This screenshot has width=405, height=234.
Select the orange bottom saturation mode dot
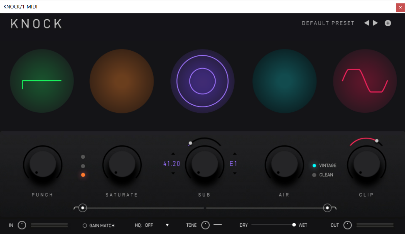[83, 175]
